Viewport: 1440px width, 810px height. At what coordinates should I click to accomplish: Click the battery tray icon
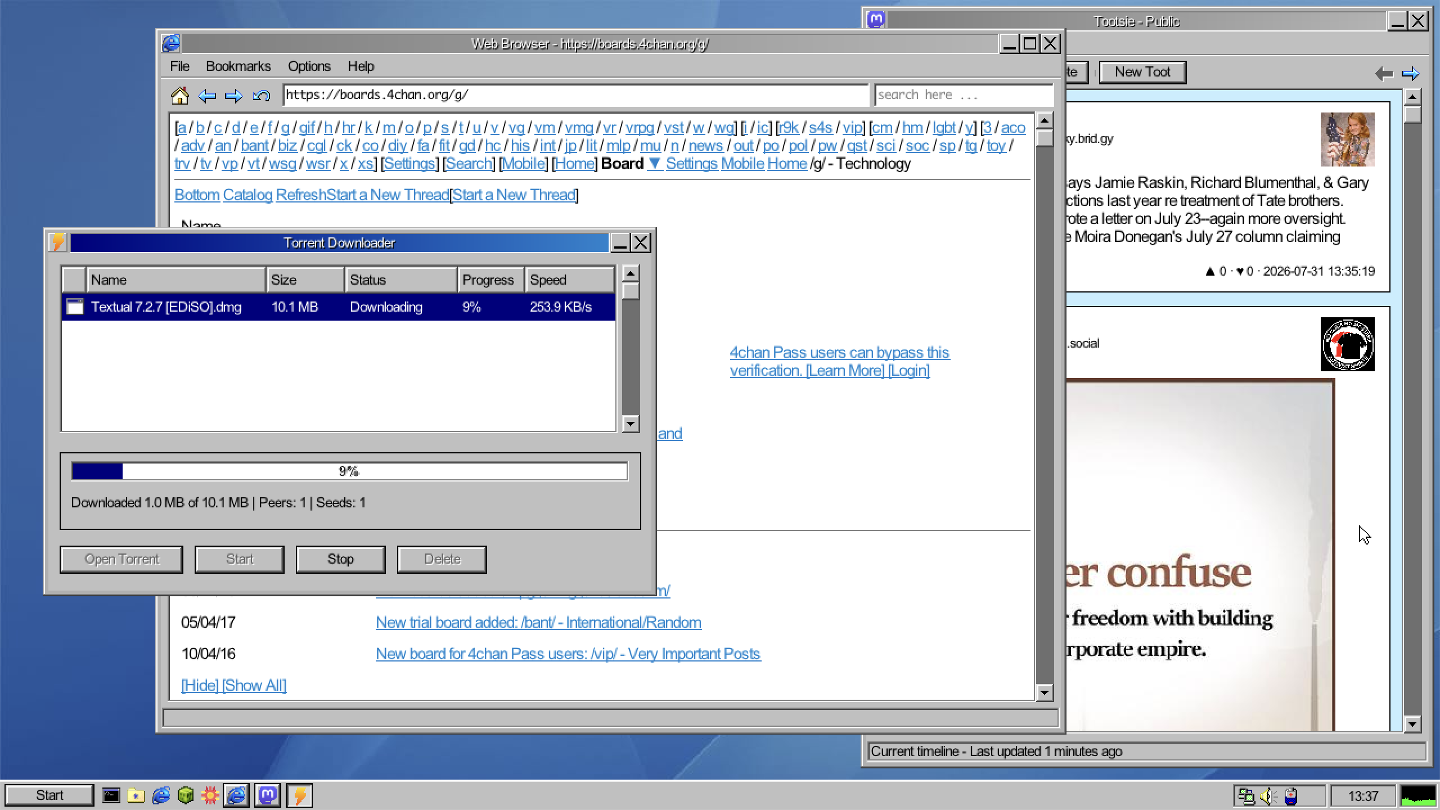[1291, 796]
